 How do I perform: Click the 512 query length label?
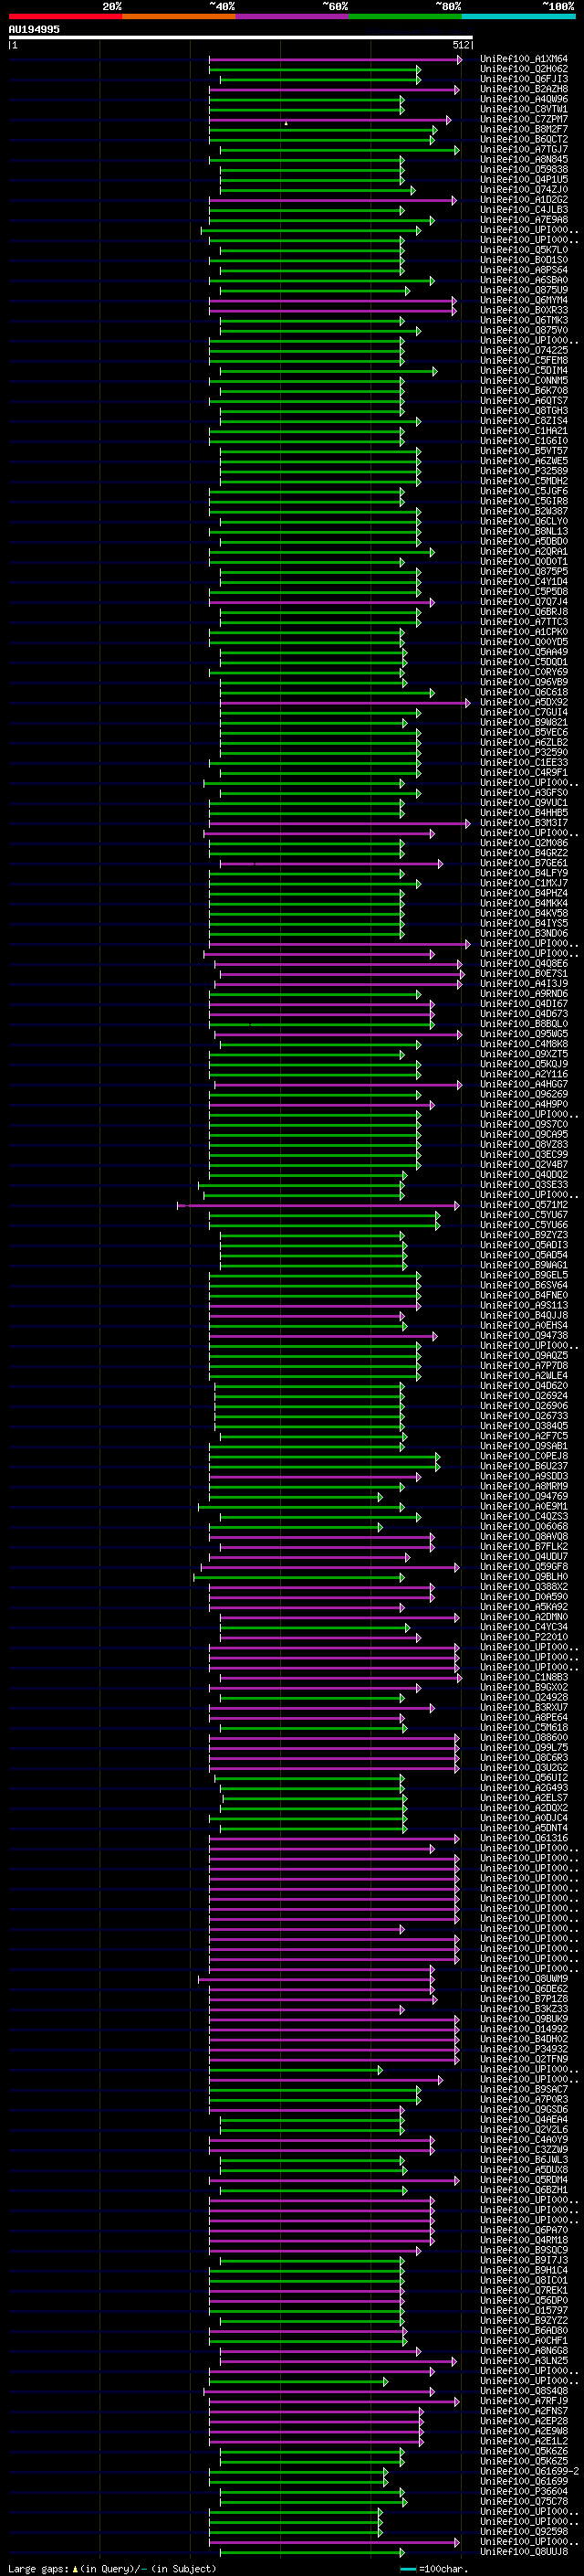pyautogui.click(x=460, y=45)
